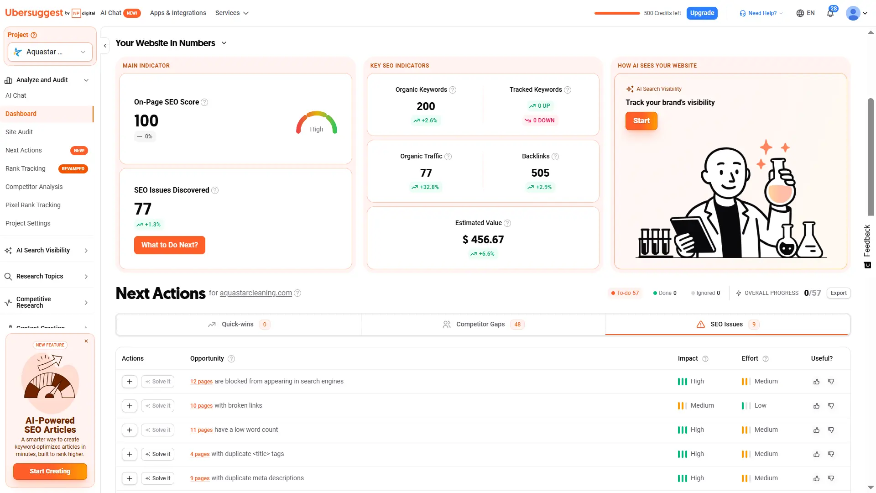Click the Estimated Value info icon
The width and height of the screenshot is (876, 493).
(507, 223)
